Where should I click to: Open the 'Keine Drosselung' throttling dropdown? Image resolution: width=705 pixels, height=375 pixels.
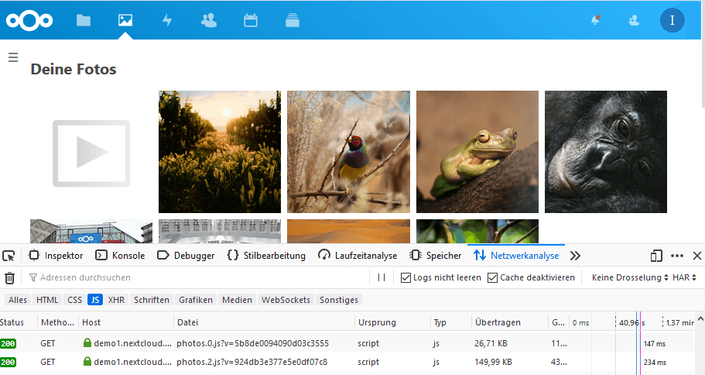(x=629, y=277)
